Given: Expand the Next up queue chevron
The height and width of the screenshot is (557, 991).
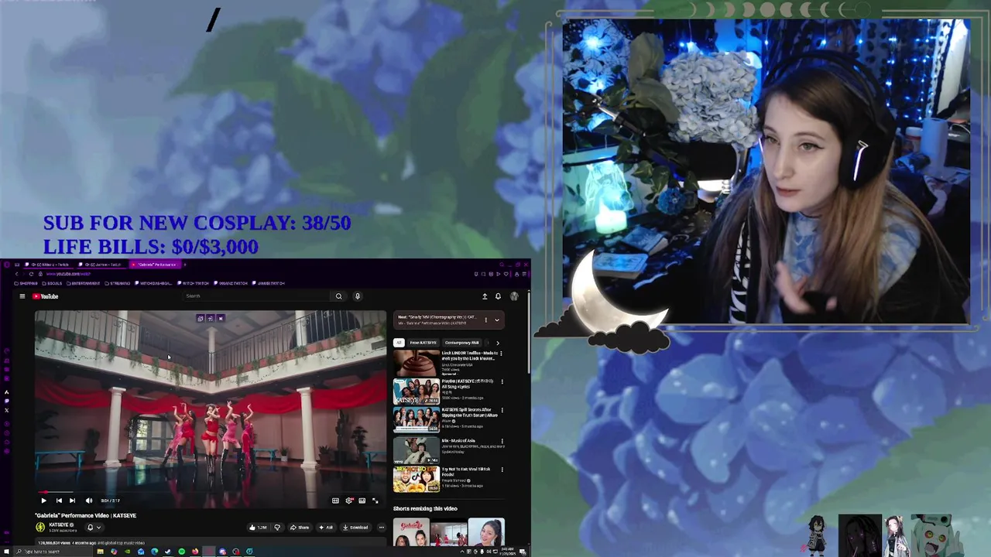Looking at the screenshot, I should point(497,320).
